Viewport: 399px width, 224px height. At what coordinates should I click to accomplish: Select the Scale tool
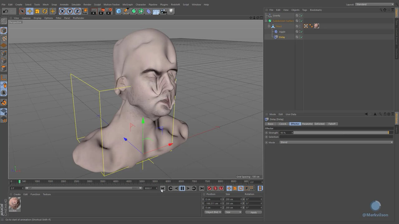(37, 12)
